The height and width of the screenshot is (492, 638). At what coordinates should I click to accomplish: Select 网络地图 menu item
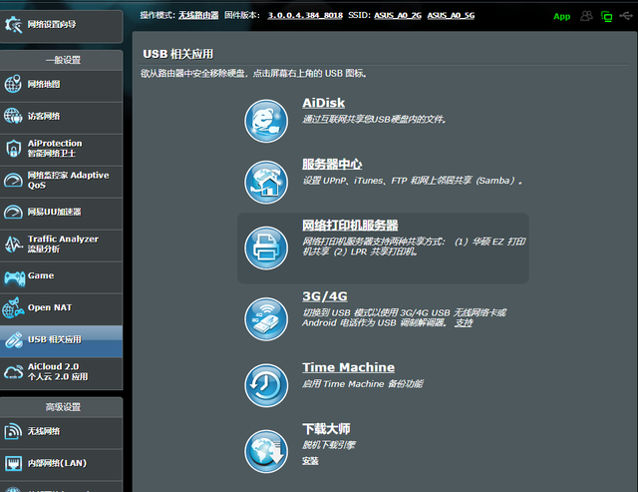[x=62, y=86]
